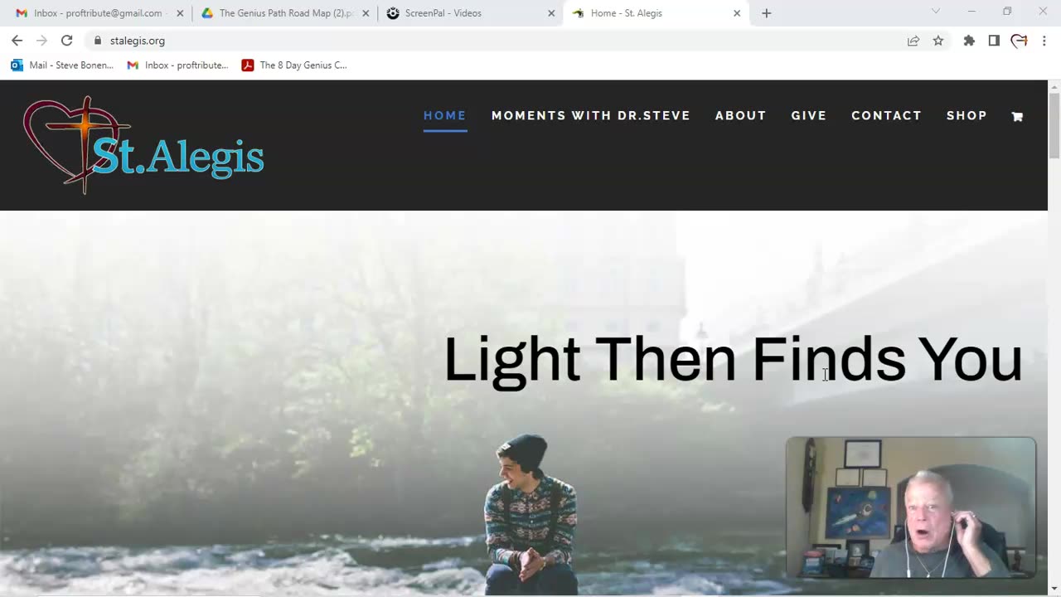The width and height of the screenshot is (1061, 597).
Task: Click the share page icon in address bar
Action: coord(913,41)
